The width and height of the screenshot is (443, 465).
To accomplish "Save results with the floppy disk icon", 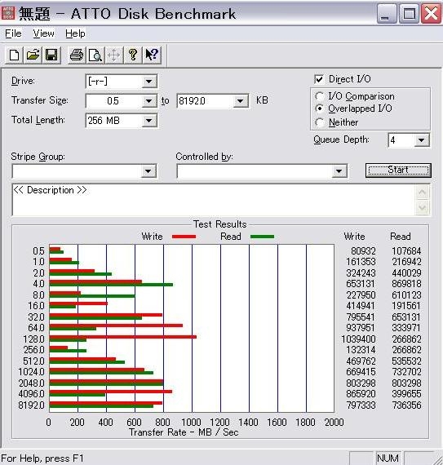I will [x=51, y=55].
